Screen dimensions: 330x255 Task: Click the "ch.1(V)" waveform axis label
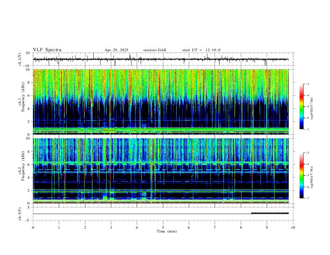pos(20,59)
